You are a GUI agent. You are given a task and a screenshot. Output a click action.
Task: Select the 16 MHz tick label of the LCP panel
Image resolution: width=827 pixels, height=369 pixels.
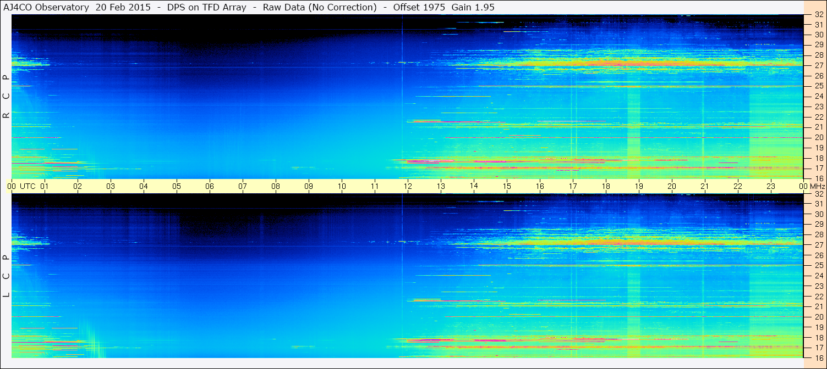819,357
